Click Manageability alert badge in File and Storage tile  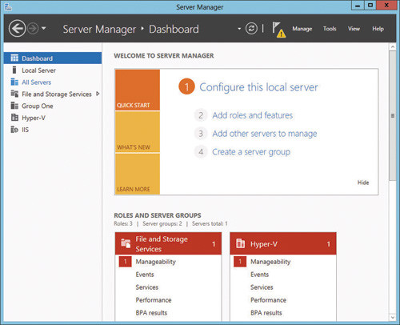(x=125, y=262)
